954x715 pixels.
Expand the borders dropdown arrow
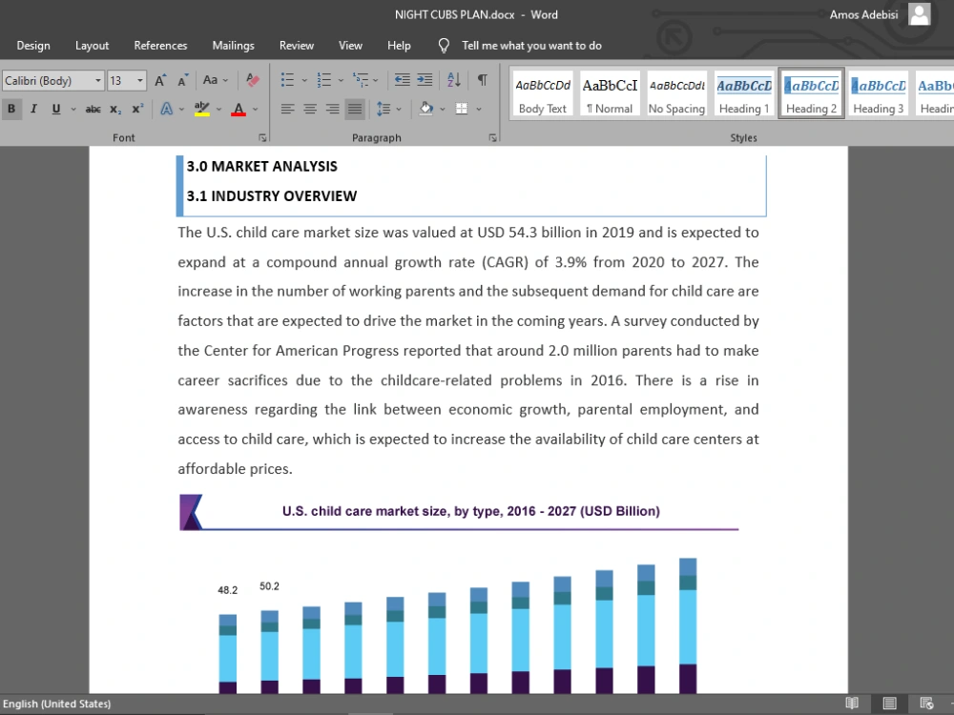coord(479,110)
